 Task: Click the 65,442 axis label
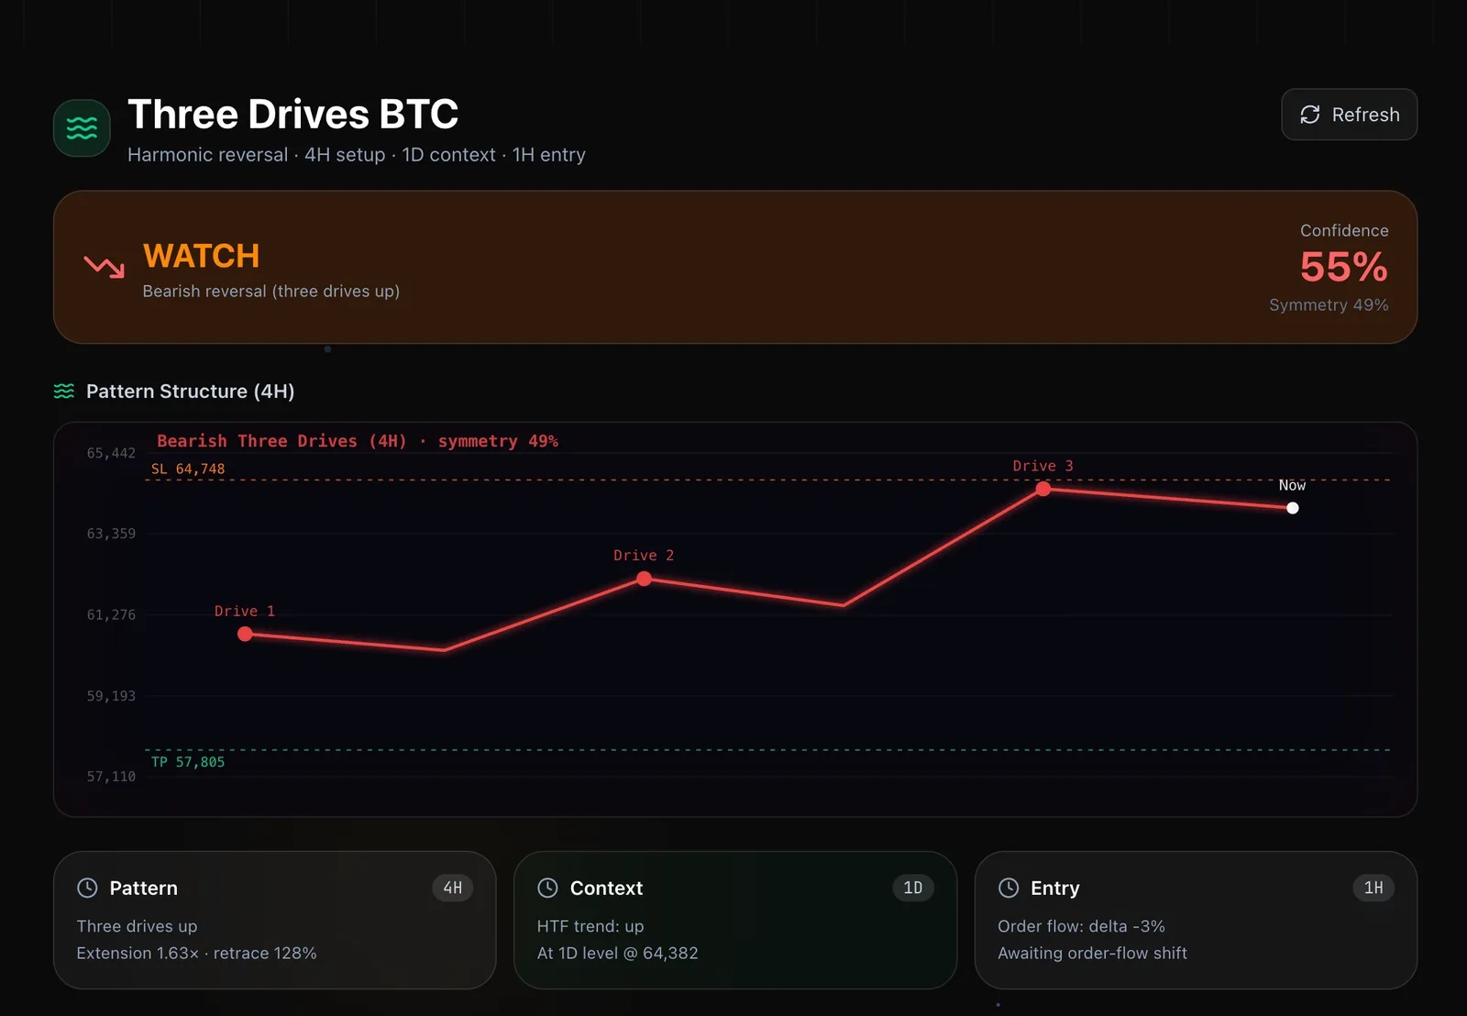click(x=111, y=453)
